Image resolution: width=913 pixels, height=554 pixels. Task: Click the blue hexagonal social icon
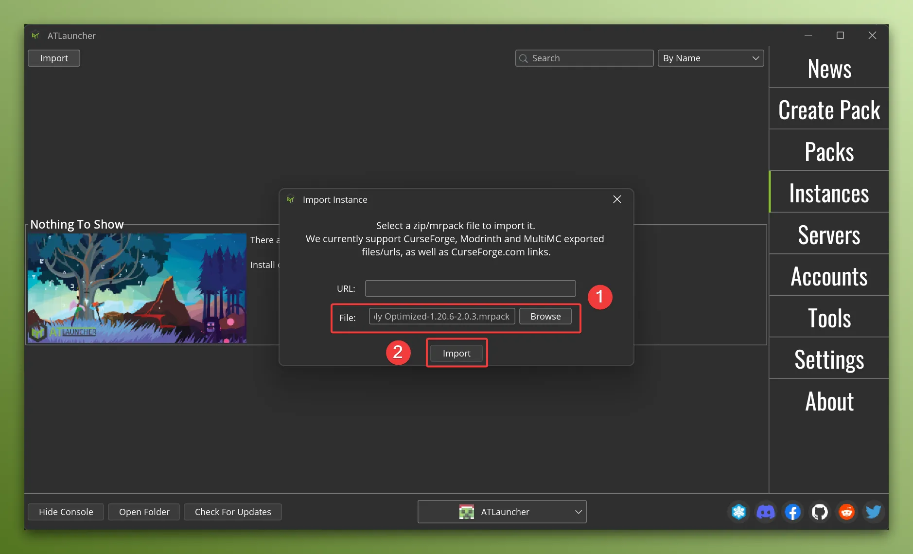(x=738, y=512)
